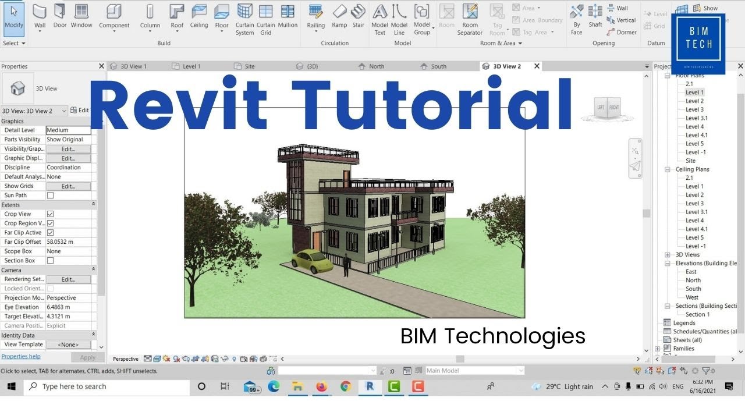Enable the Section Box checkbox
Viewport: 745px width, 419px height.
coord(50,261)
